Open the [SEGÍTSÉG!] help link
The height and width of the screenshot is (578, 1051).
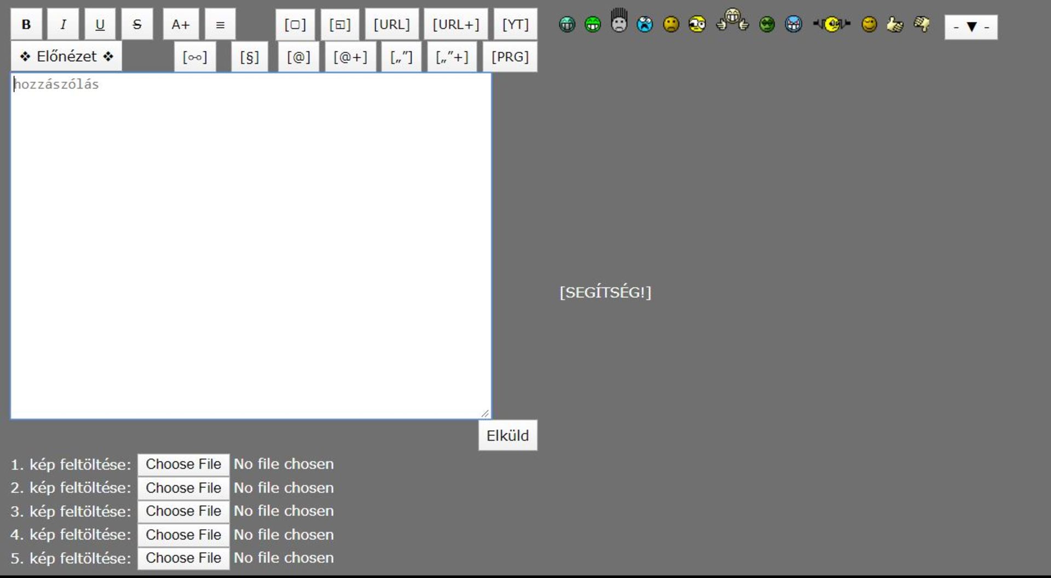tap(605, 292)
